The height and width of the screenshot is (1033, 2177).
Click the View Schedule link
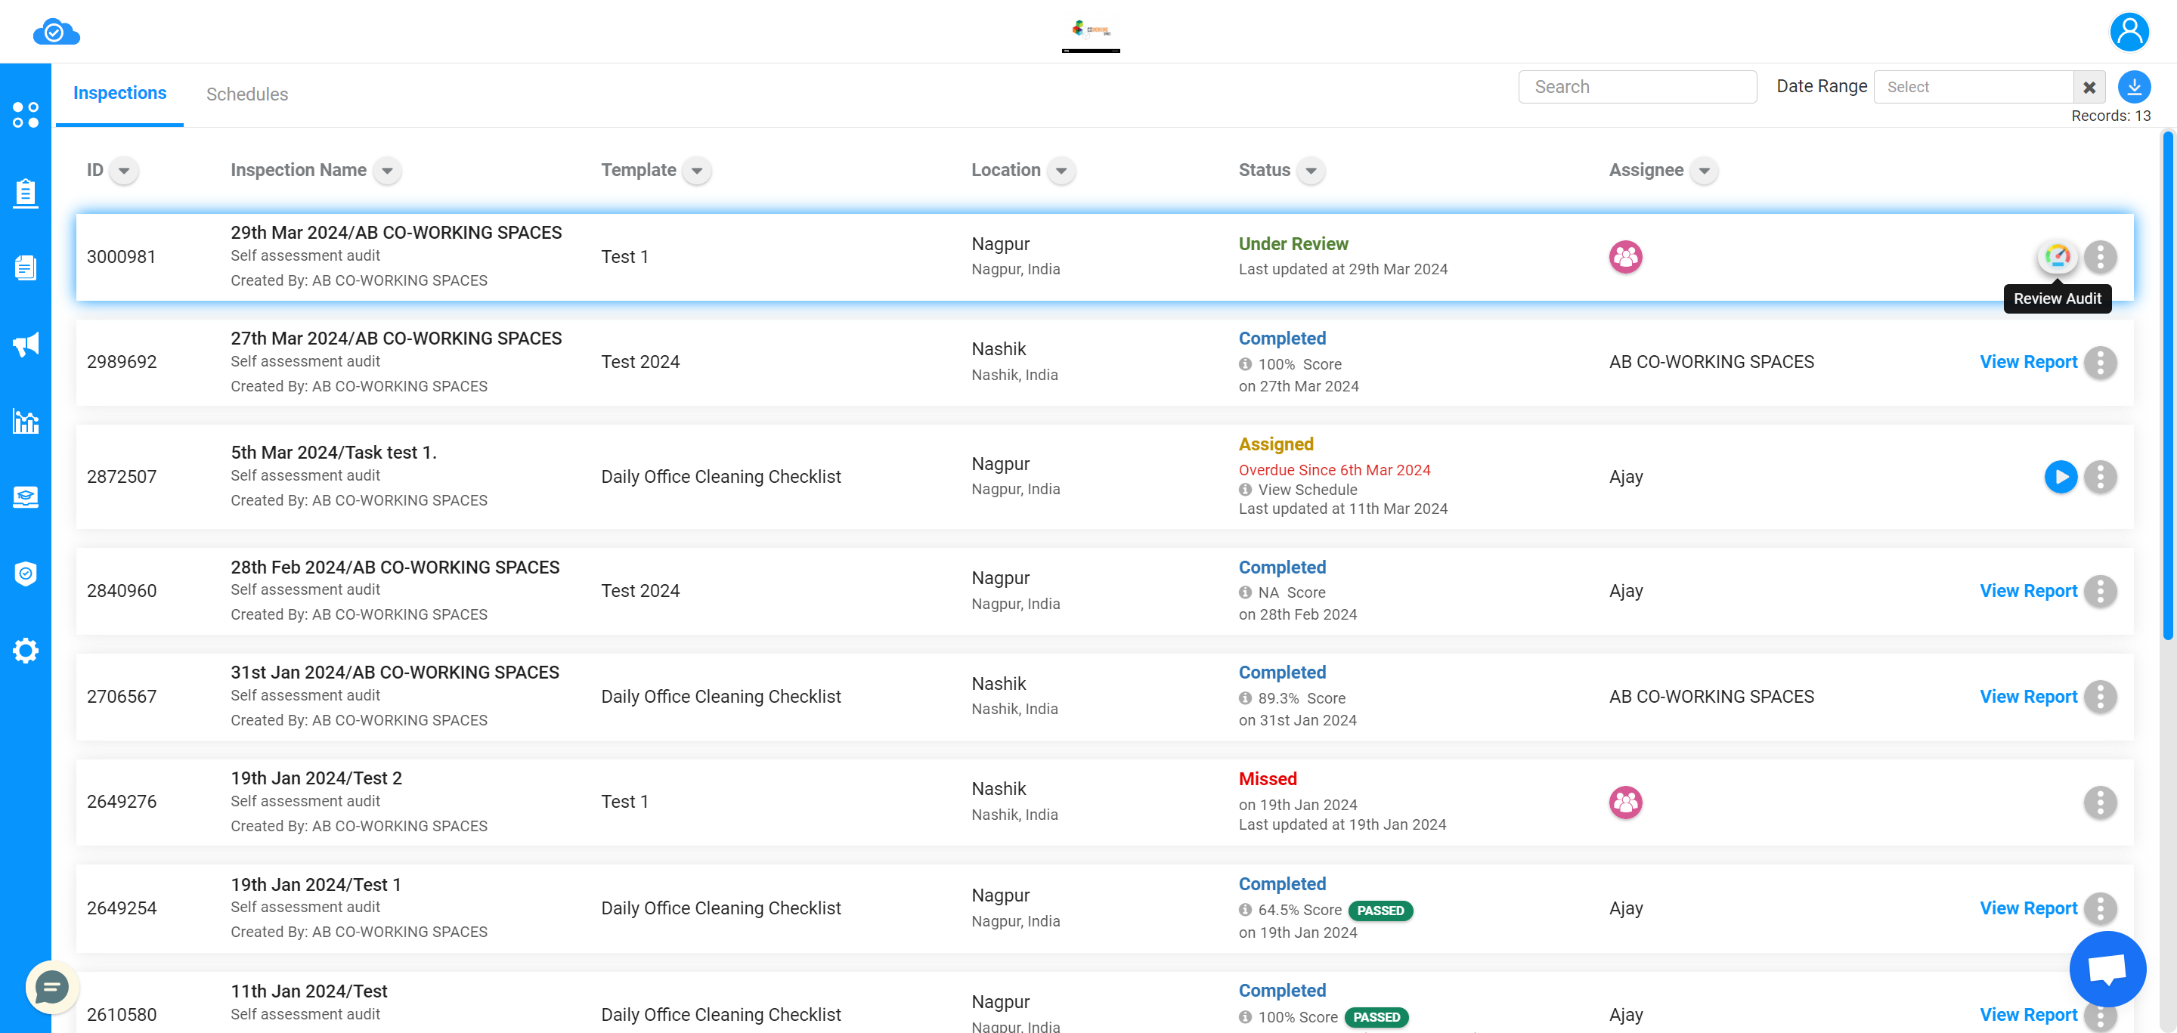1308,489
